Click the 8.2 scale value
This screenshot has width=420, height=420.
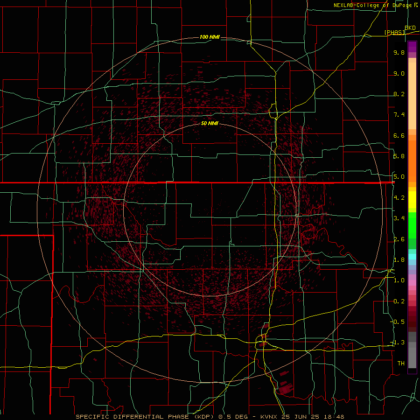(x=399, y=94)
